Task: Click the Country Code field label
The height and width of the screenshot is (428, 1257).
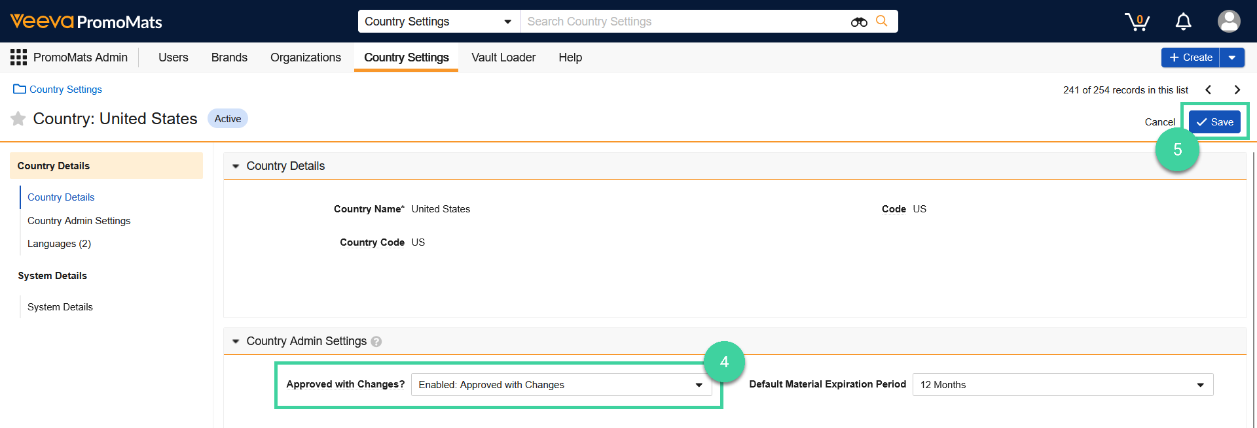Action: (372, 242)
